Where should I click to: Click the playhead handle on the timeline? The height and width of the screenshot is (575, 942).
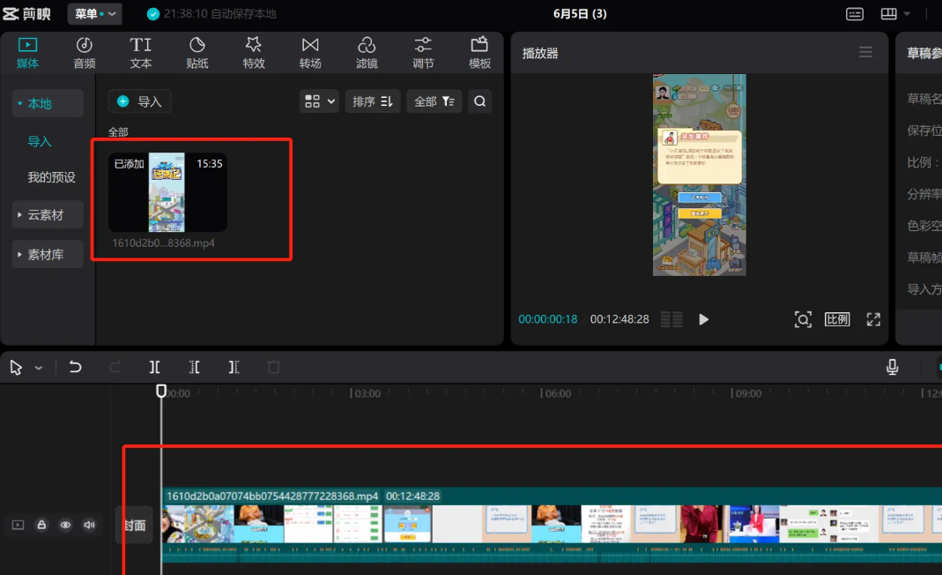coord(161,390)
